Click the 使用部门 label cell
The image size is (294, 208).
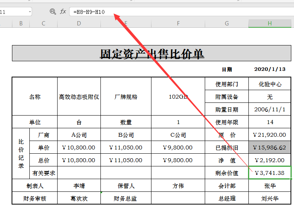pyautogui.click(x=227, y=84)
